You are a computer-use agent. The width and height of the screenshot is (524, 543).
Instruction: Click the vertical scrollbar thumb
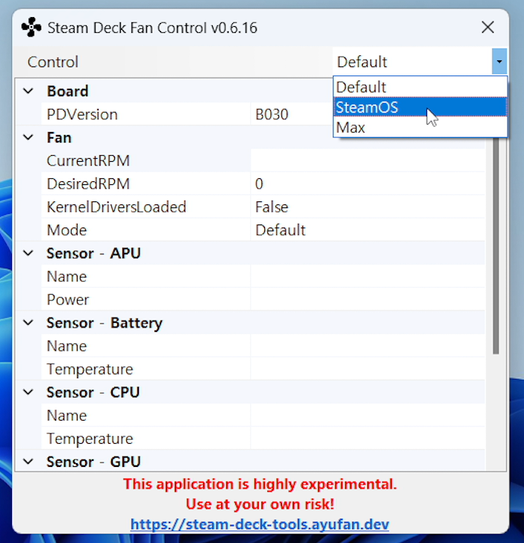coord(496,245)
